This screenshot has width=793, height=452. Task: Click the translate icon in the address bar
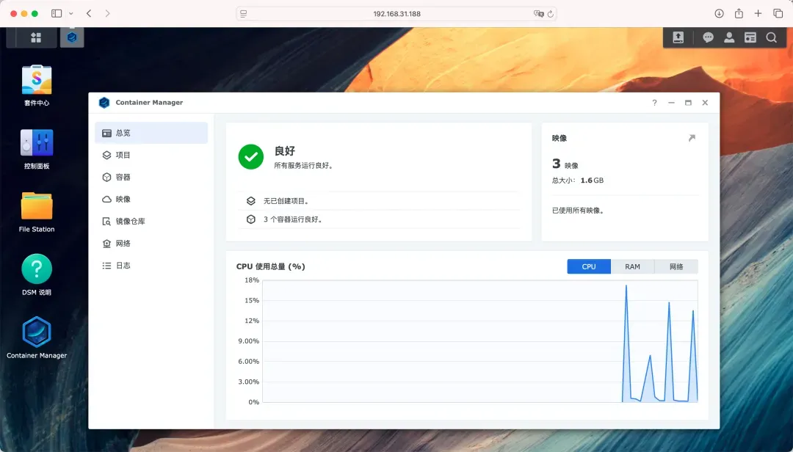click(x=538, y=14)
